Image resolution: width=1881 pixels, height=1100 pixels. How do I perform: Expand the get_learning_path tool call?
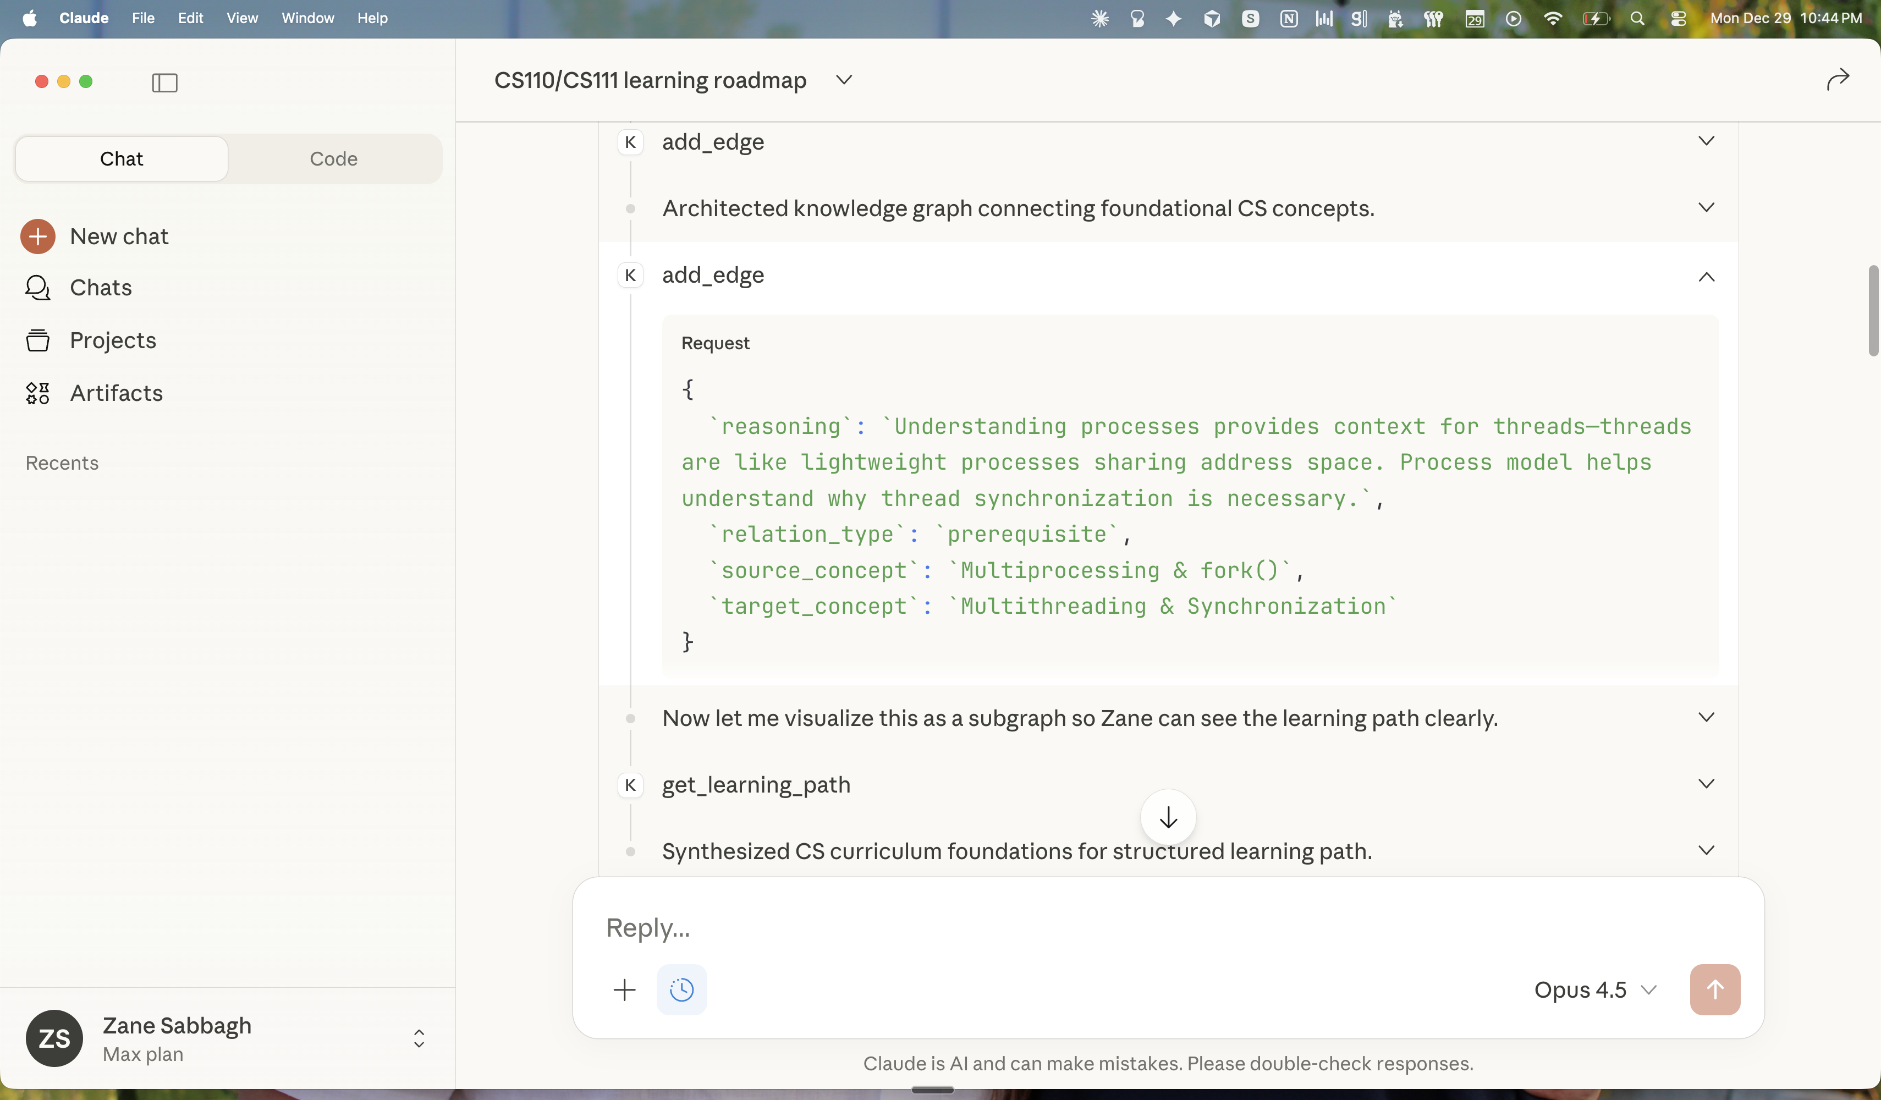(x=1706, y=784)
